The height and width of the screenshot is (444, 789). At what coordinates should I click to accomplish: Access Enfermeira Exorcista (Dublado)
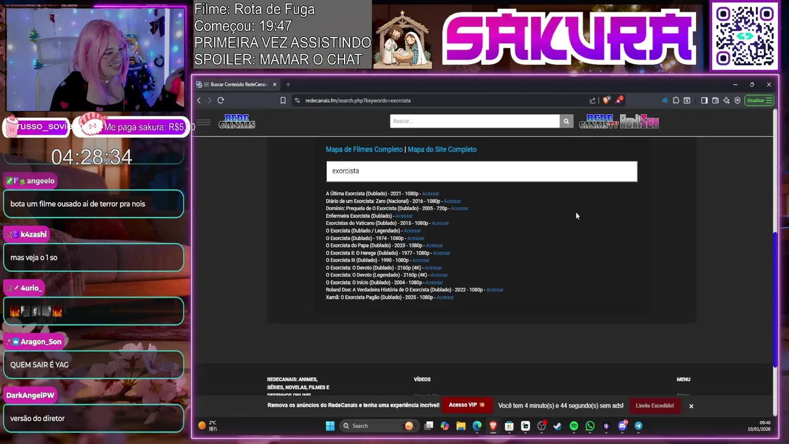point(404,216)
